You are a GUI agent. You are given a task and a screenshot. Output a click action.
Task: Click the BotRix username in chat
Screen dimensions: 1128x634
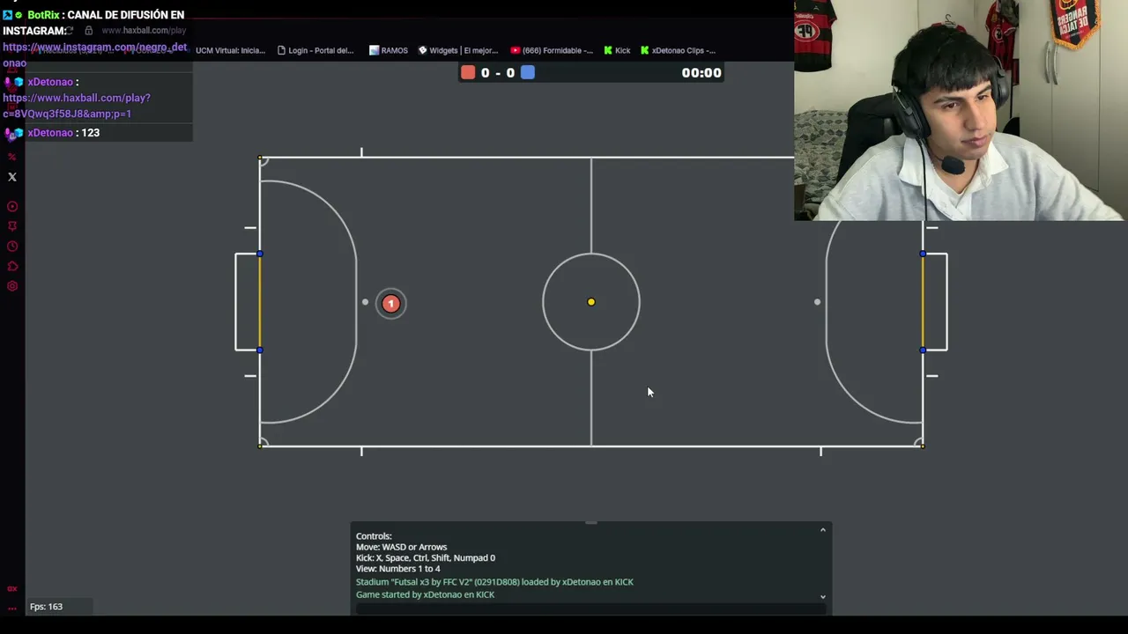[x=43, y=15]
